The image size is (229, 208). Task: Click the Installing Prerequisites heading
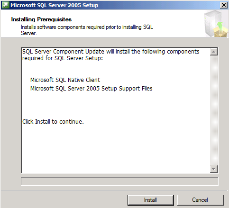pyautogui.click(x=41, y=19)
